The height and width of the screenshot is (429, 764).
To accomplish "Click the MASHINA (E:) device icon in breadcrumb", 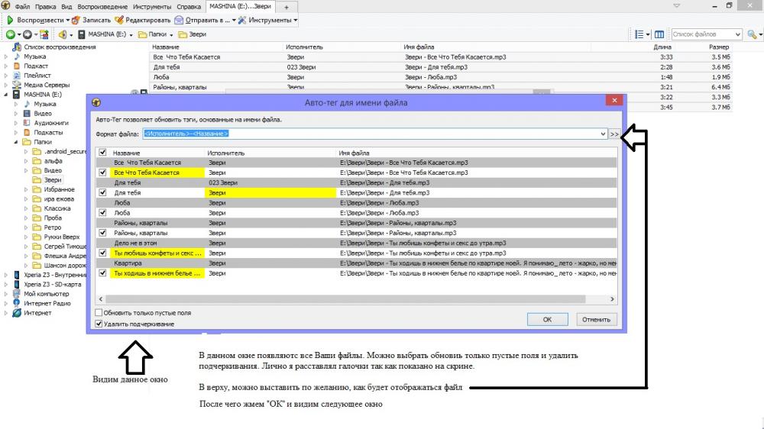I will 82,34.
